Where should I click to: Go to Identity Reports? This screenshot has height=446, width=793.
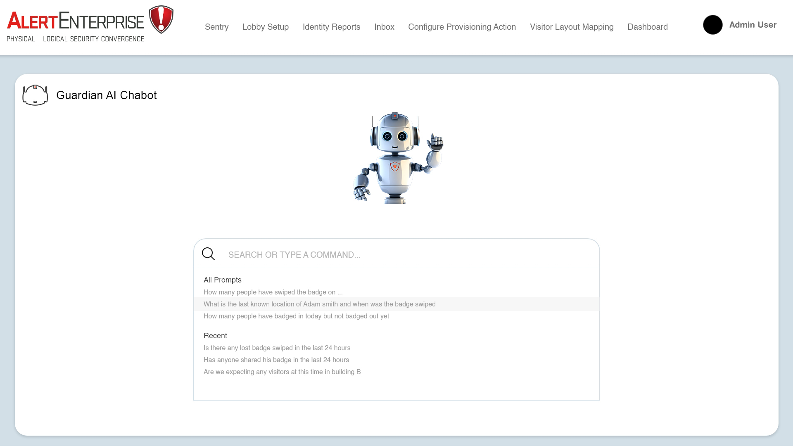(x=331, y=27)
